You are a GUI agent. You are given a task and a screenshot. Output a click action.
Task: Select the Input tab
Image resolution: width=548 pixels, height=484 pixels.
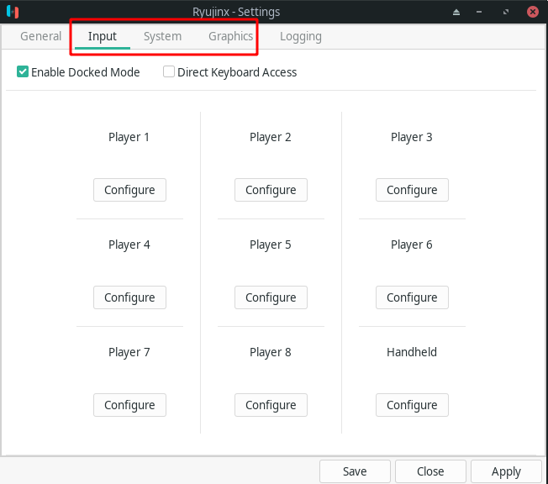(x=102, y=36)
